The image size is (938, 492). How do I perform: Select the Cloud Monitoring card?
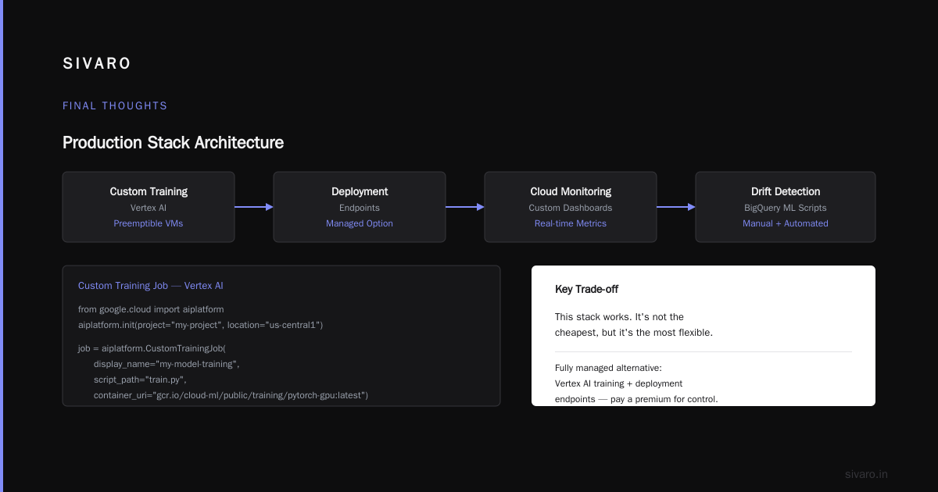[x=571, y=207]
